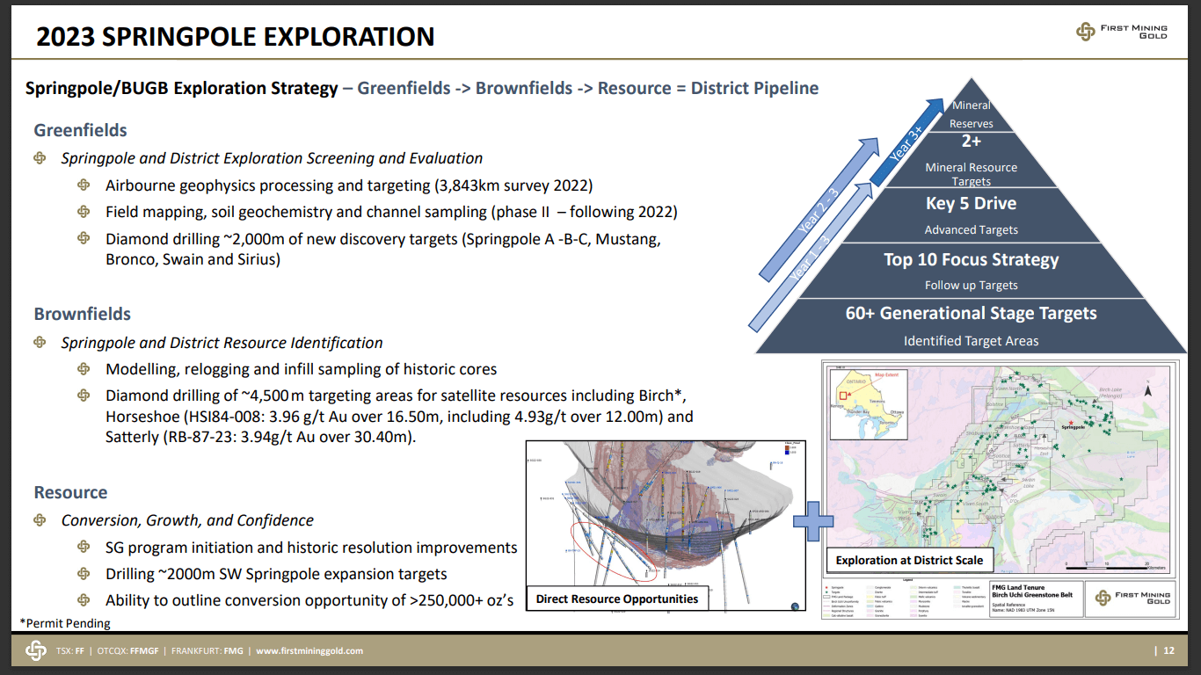This screenshot has width=1201, height=675.
Task: Click bullet icon beside 'Diamond drilling ~2,000m'
Action: 84,238
